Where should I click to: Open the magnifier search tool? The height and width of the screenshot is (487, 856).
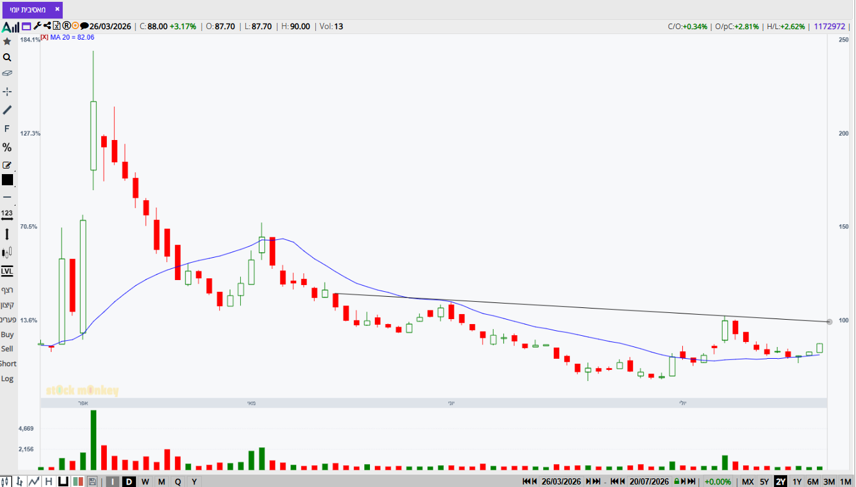(x=7, y=58)
